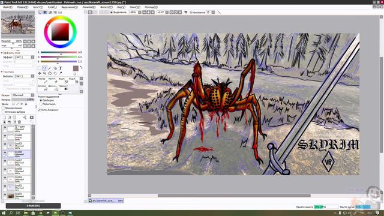Select the Rotate view tool
Image resolution: width=384 pixels, height=216 pixels.
pyautogui.click(x=50, y=73)
